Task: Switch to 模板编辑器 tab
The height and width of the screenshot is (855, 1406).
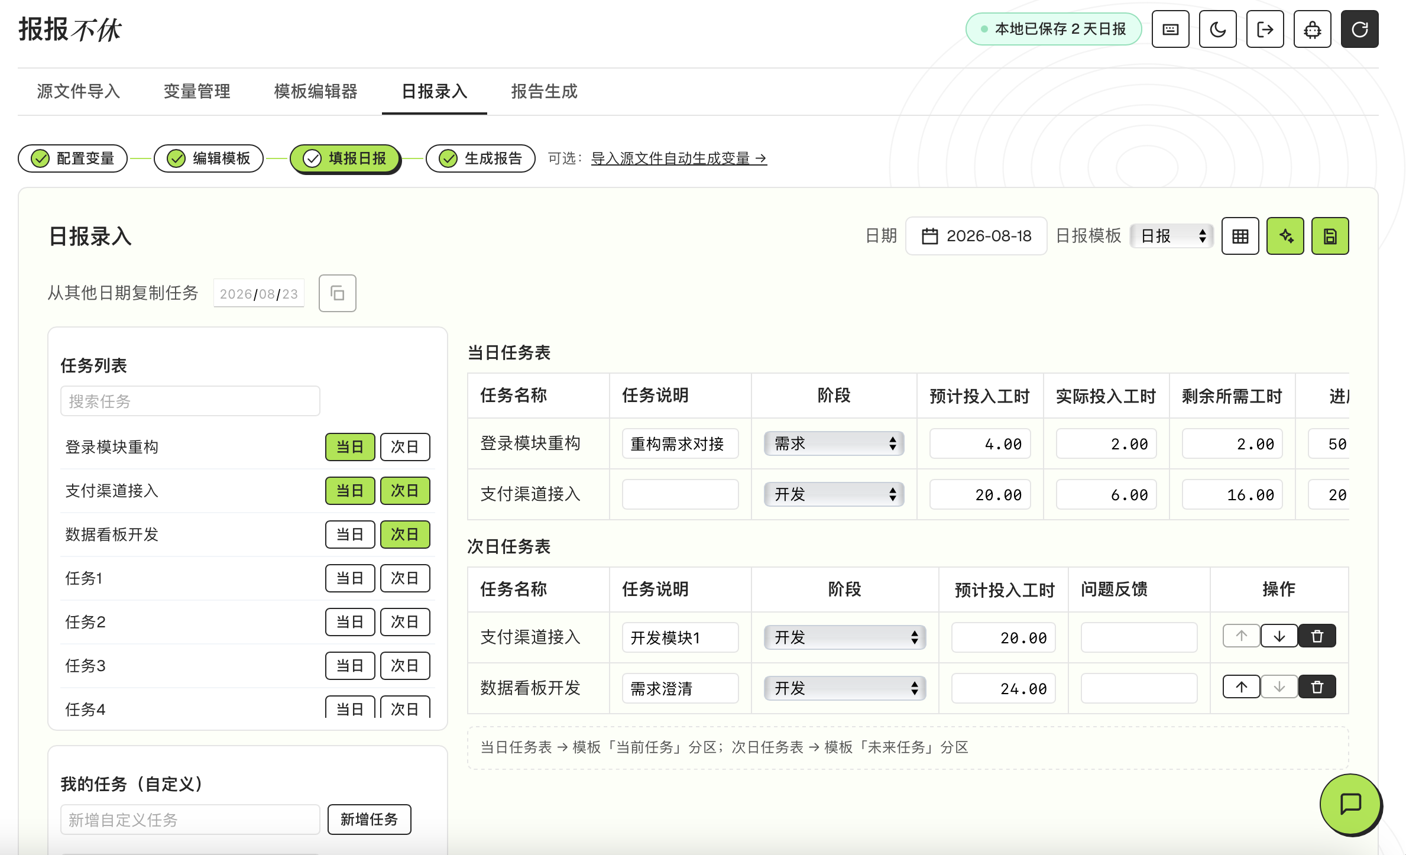Action: point(316,91)
